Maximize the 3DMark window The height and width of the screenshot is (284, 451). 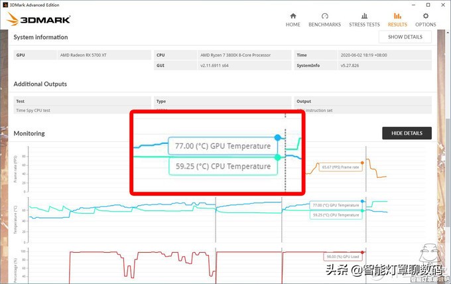(x=428, y=5)
